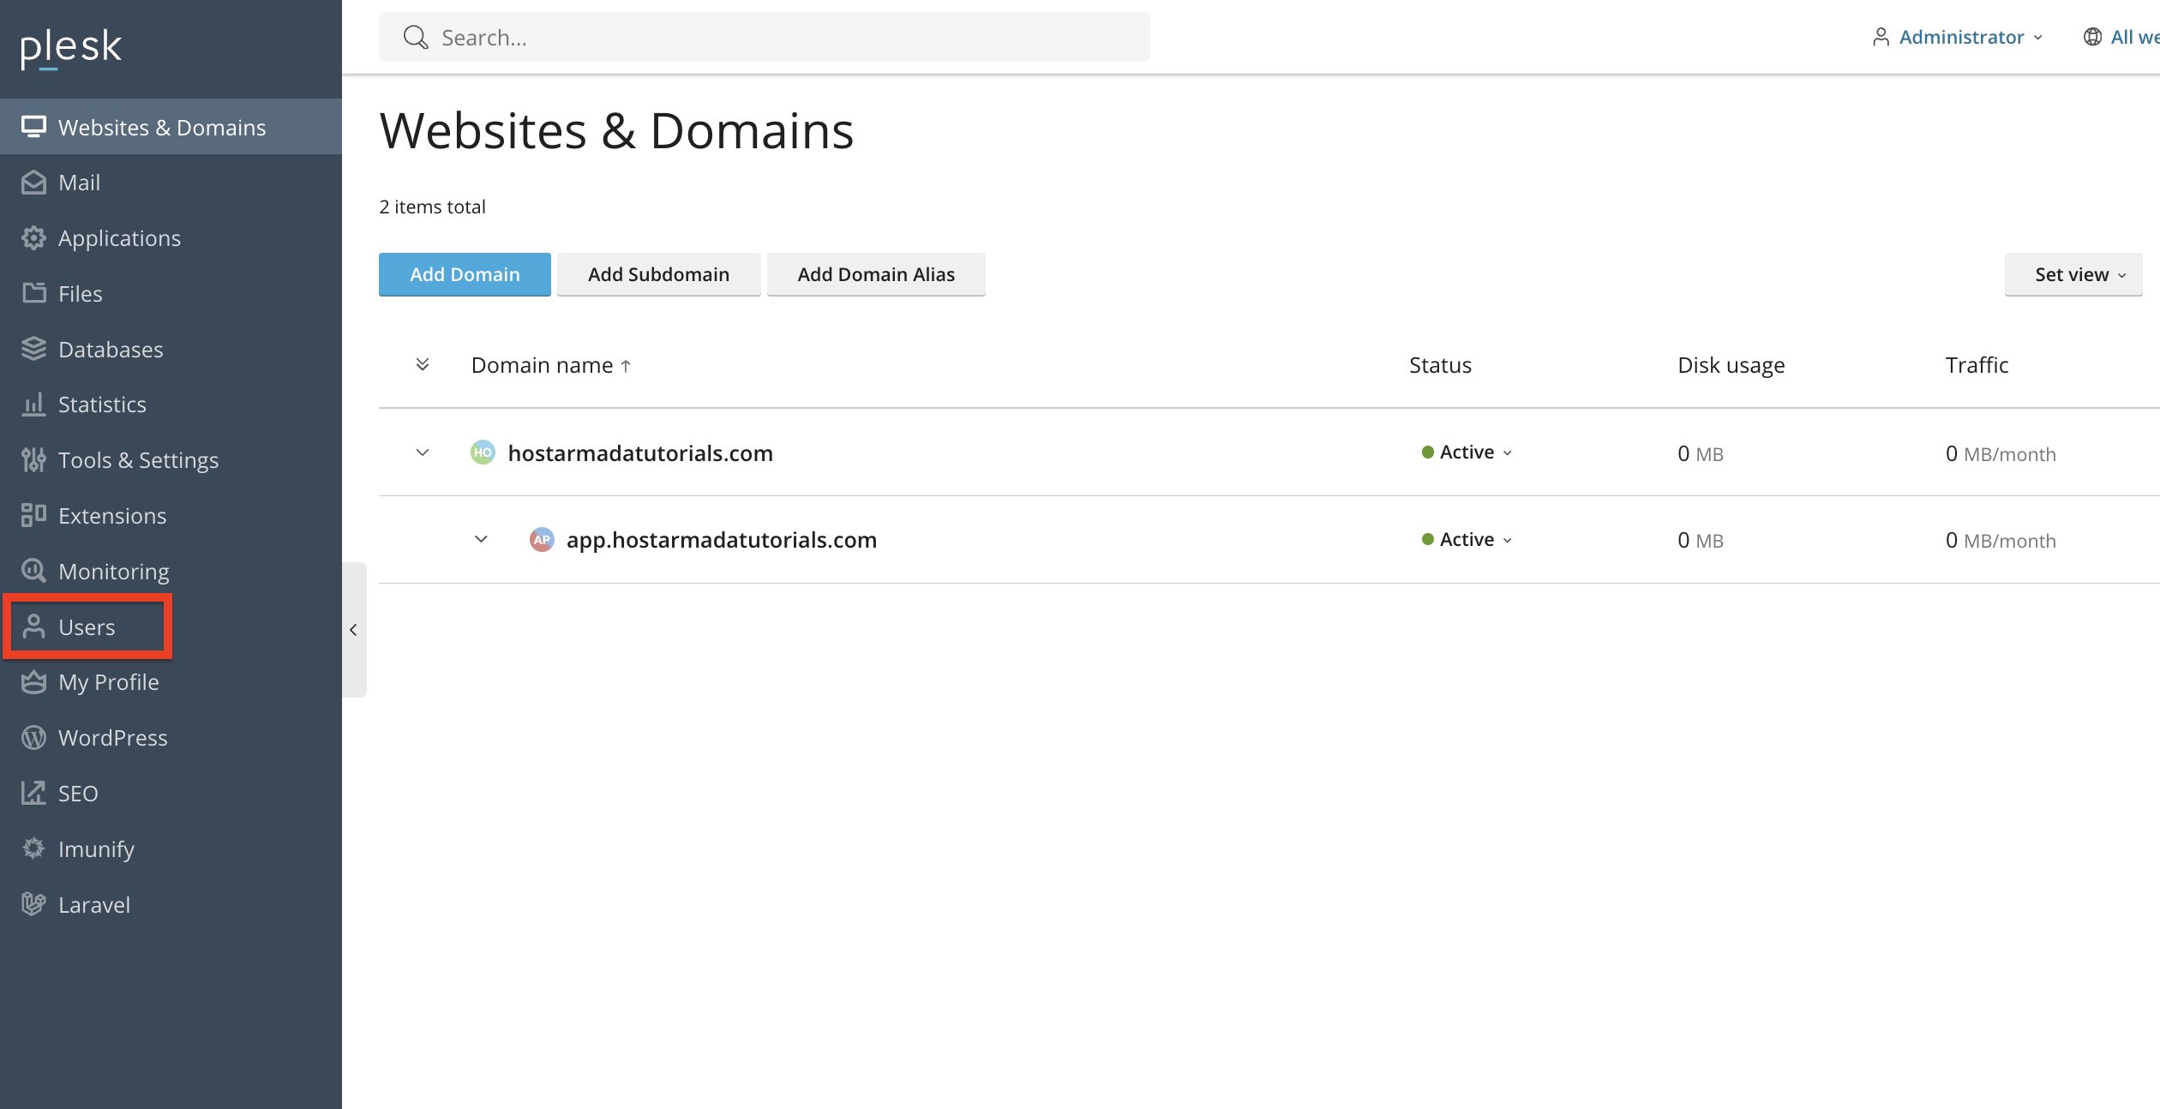Open the app.hostarmadatutorials.com subdomain link

(722, 540)
